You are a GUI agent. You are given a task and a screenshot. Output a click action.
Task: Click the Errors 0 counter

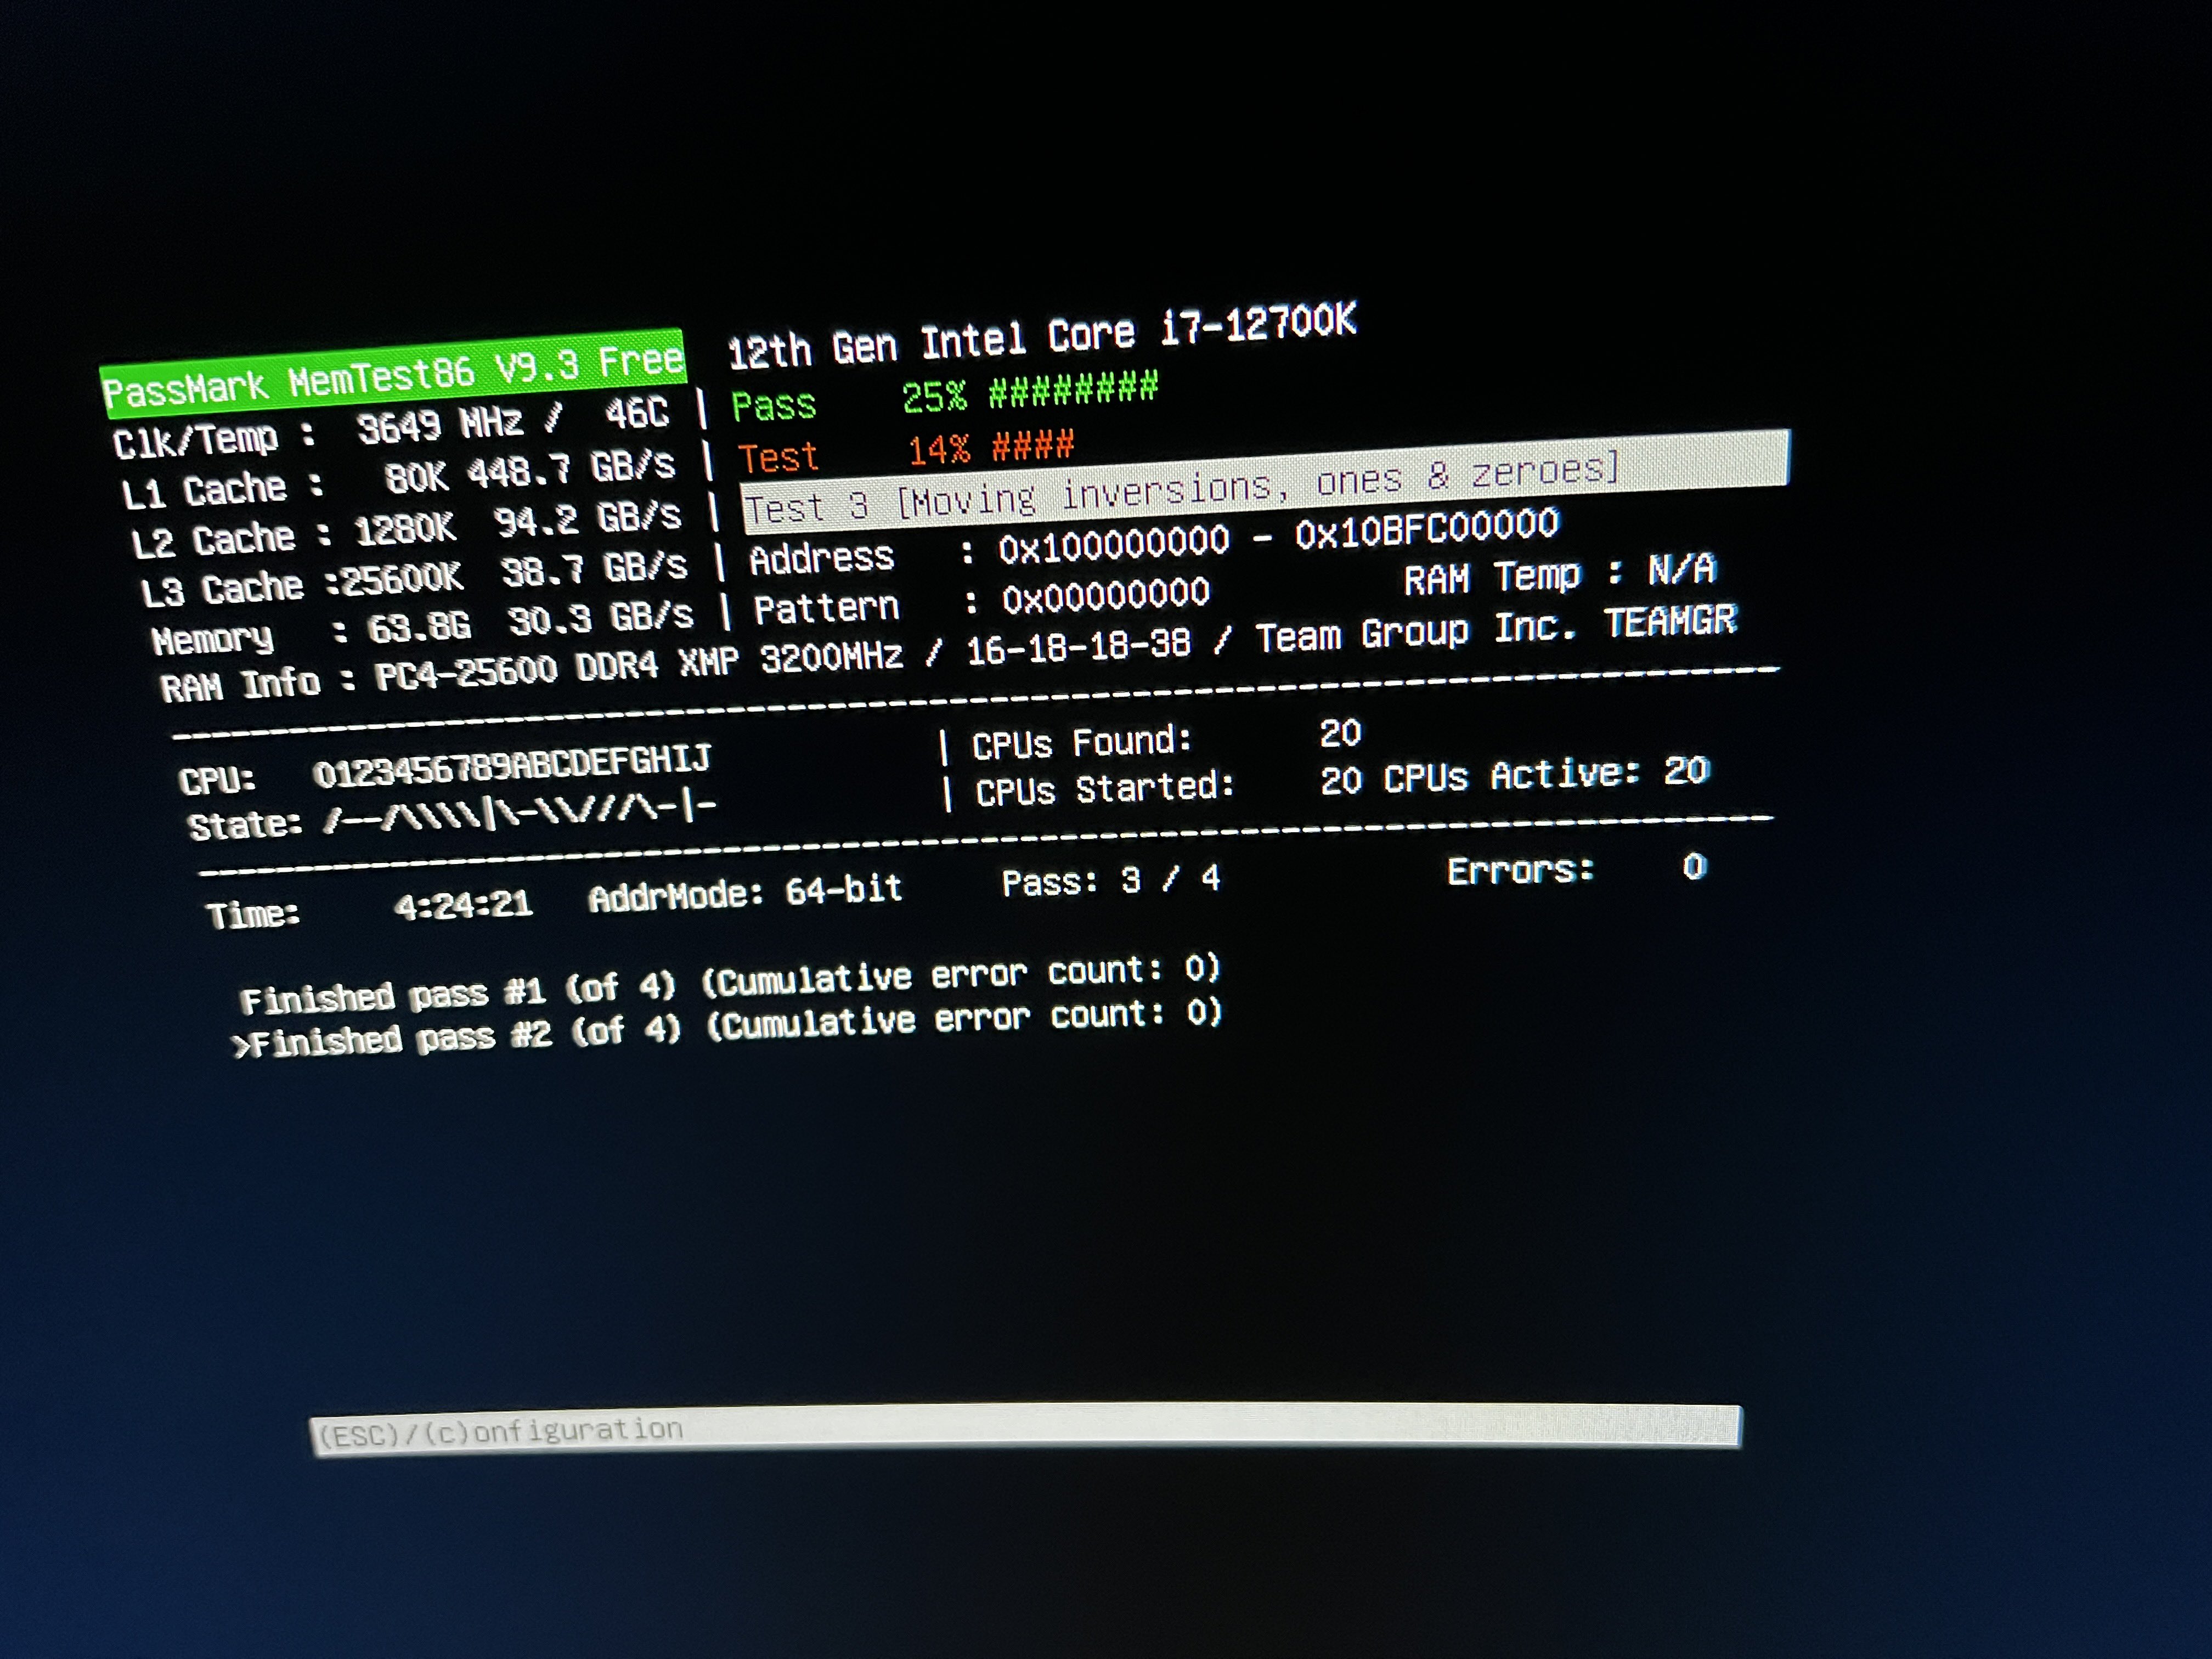click(1577, 869)
